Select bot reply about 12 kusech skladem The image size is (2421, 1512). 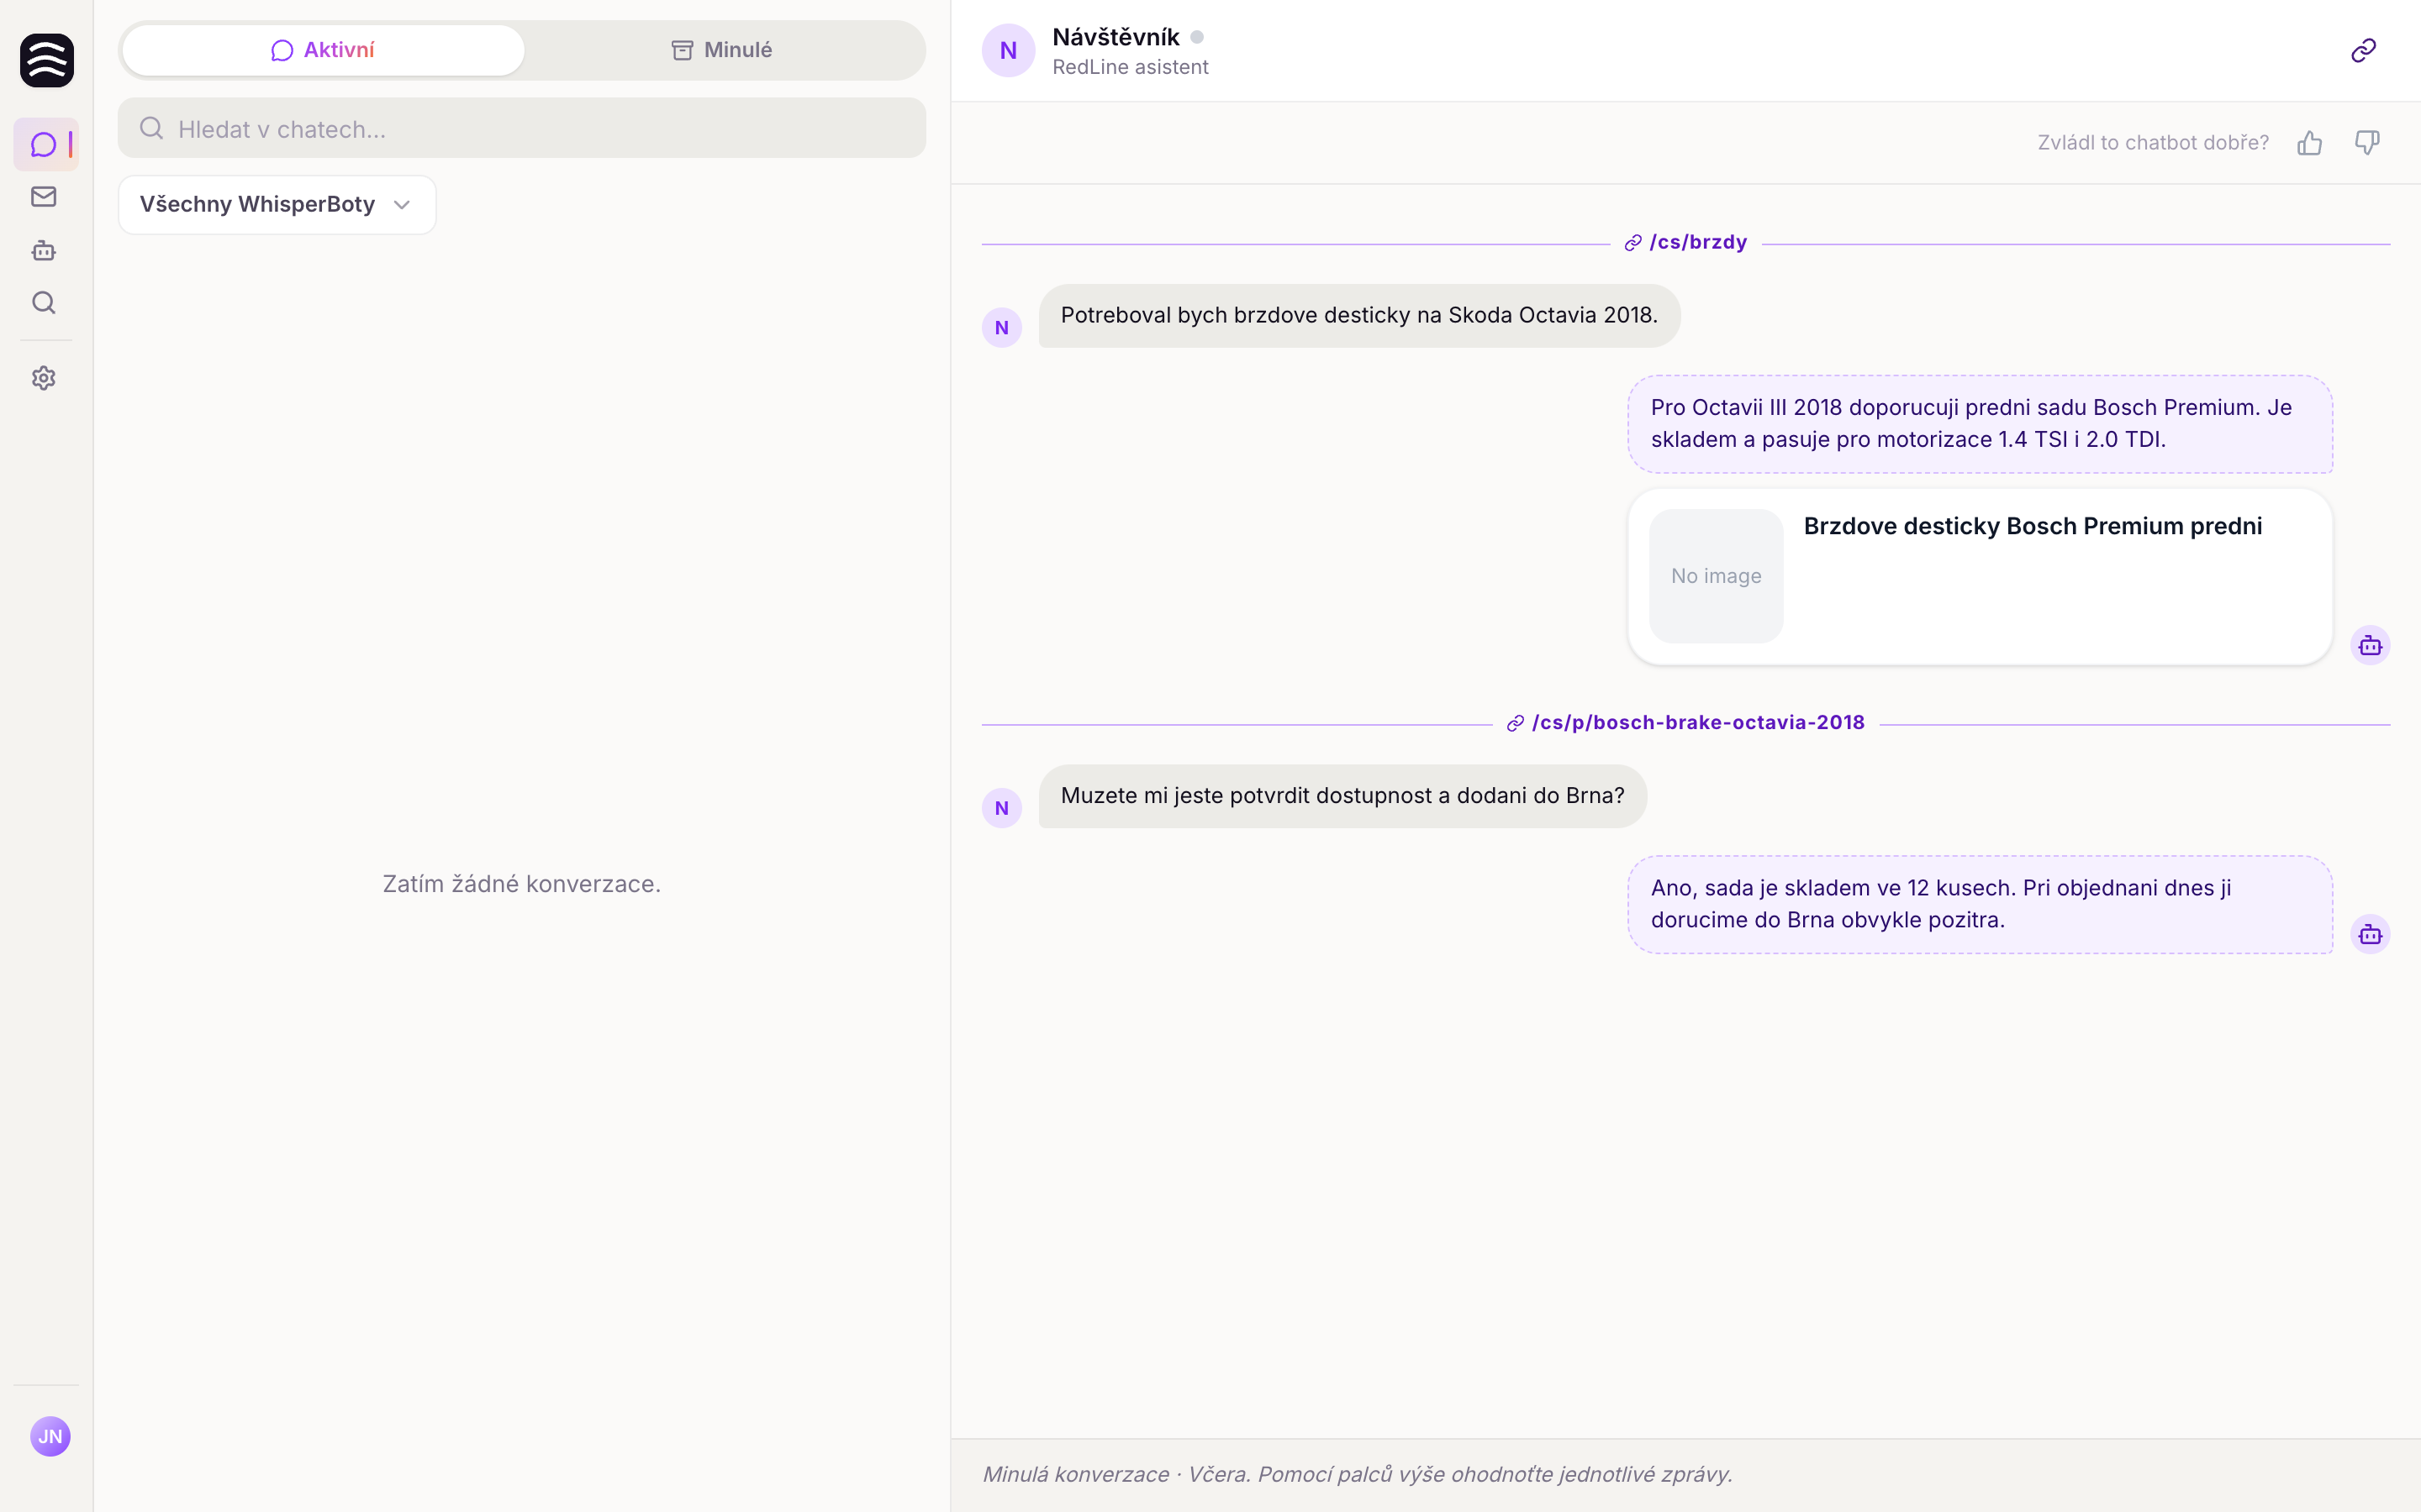pyautogui.click(x=1981, y=904)
